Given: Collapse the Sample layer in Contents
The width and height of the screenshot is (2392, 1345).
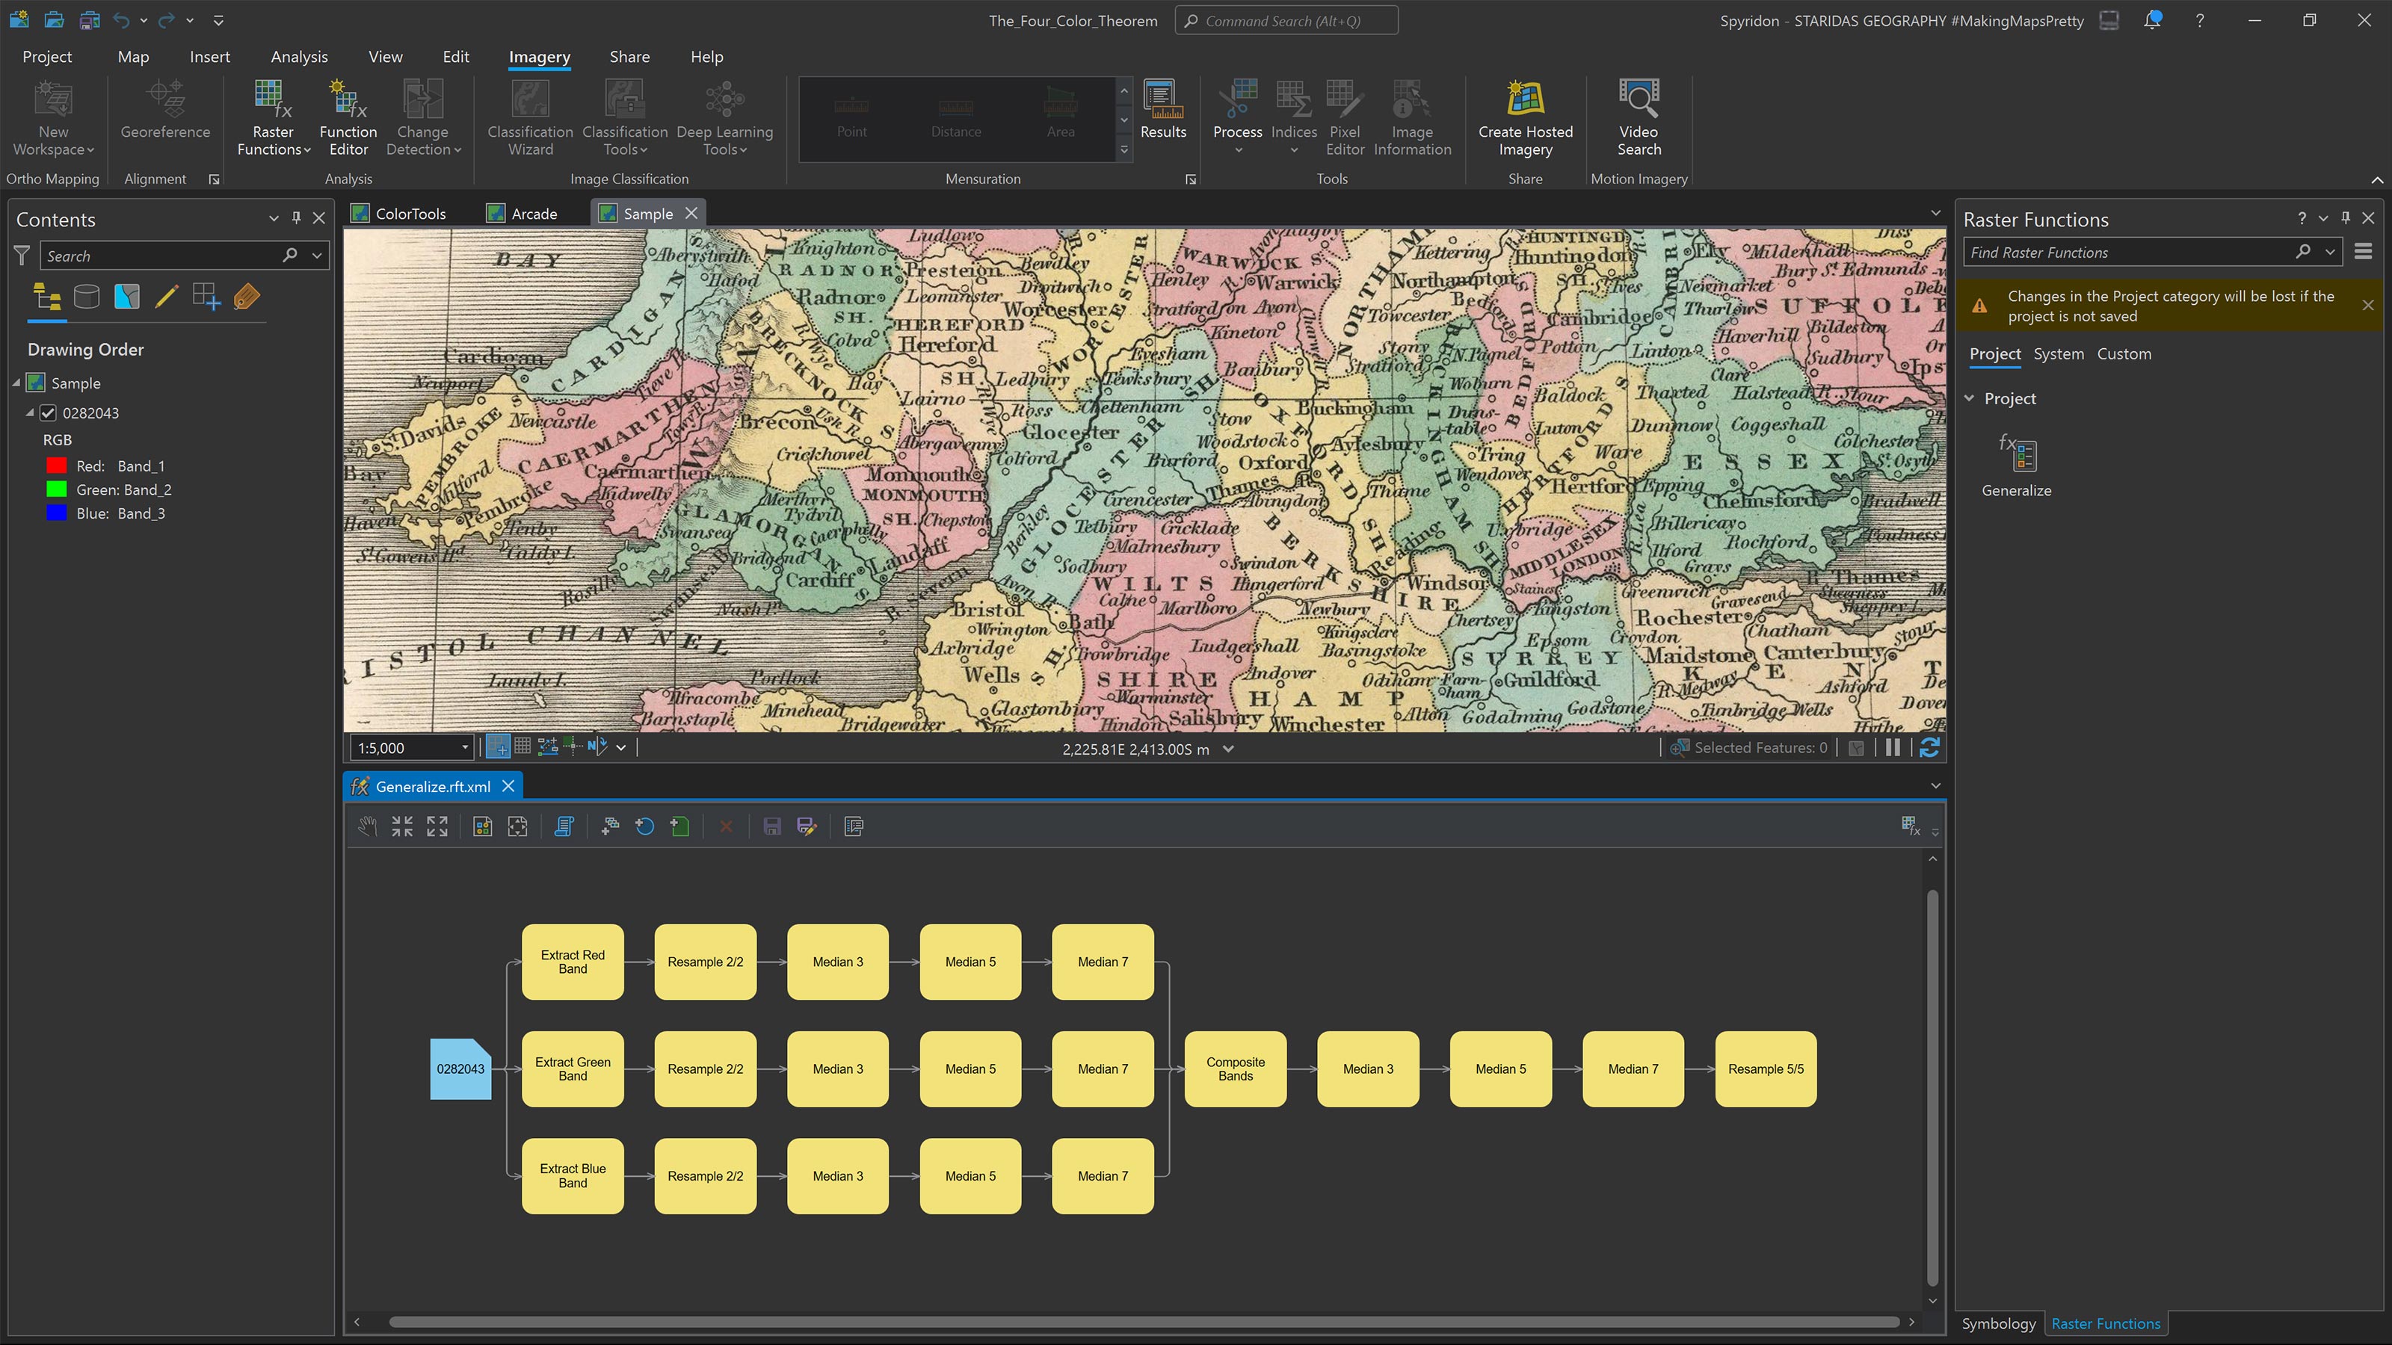Looking at the screenshot, I should 16,383.
